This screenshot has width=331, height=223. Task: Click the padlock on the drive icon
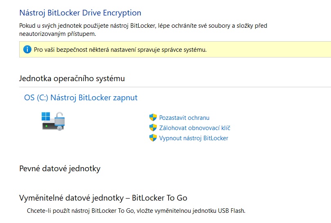[60, 120]
